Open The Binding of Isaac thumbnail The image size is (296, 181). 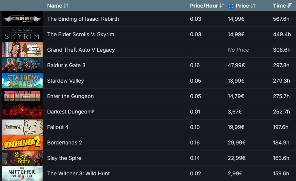pyautogui.click(x=23, y=19)
